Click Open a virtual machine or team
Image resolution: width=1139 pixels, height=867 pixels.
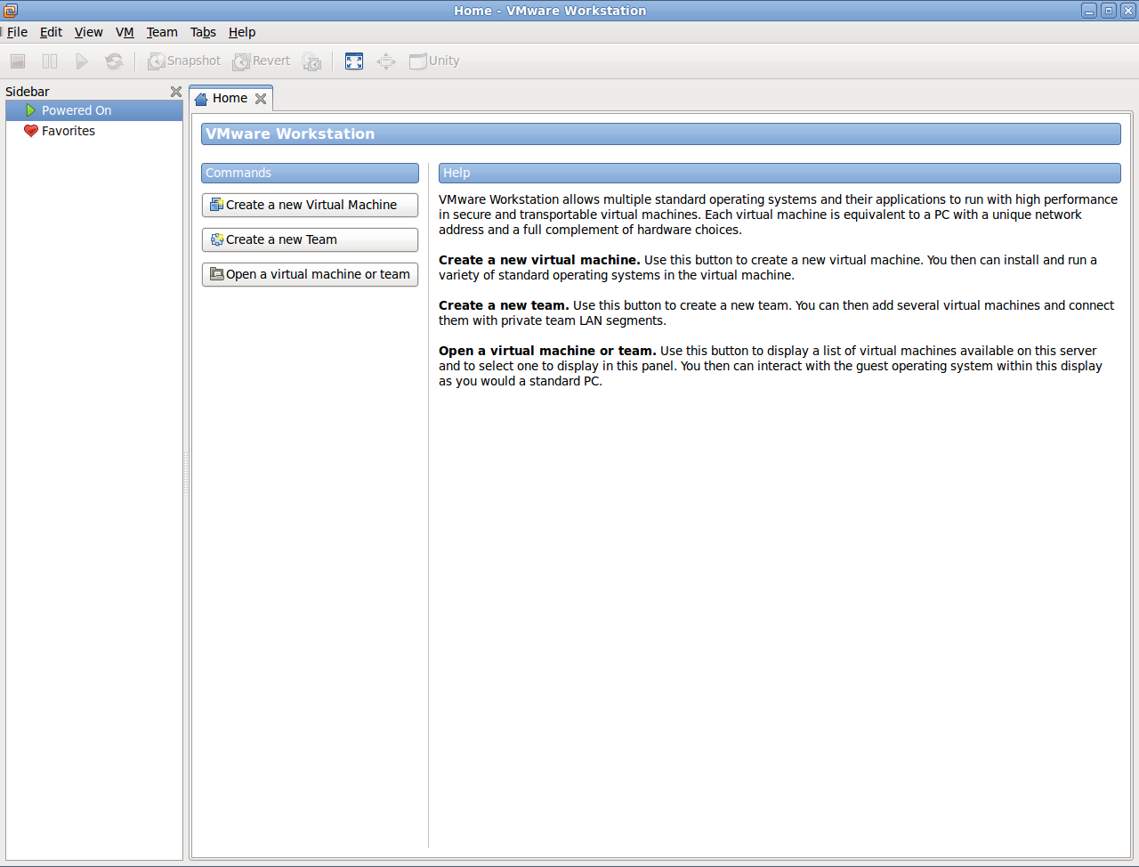[310, 274]
